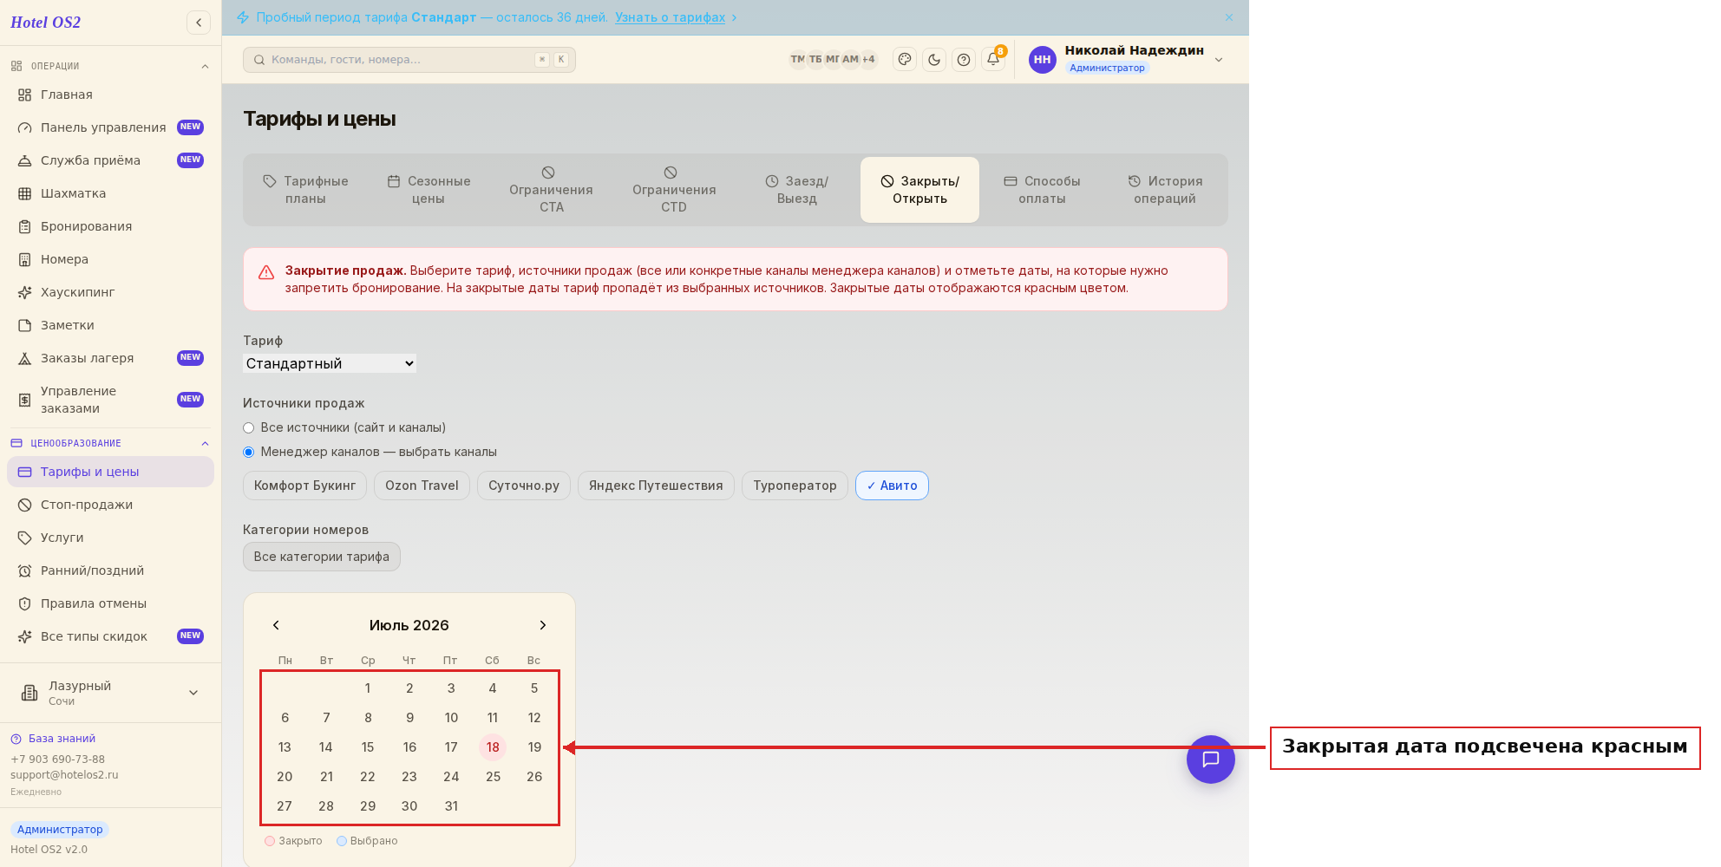Deselect the Авито channel chip
This screenshot has width=1721, height=867.
[892, 486]
